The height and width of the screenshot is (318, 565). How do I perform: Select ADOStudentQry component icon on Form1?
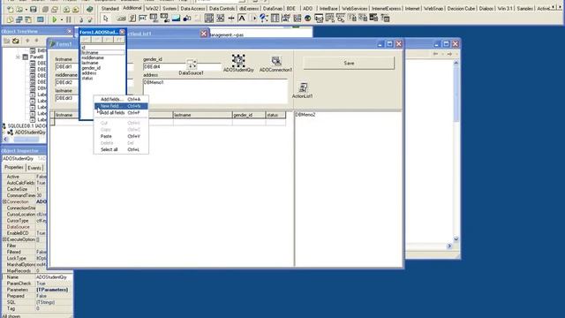point(238,61)
